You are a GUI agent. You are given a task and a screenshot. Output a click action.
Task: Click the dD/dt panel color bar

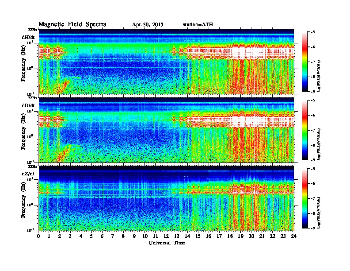coord(305,130)
